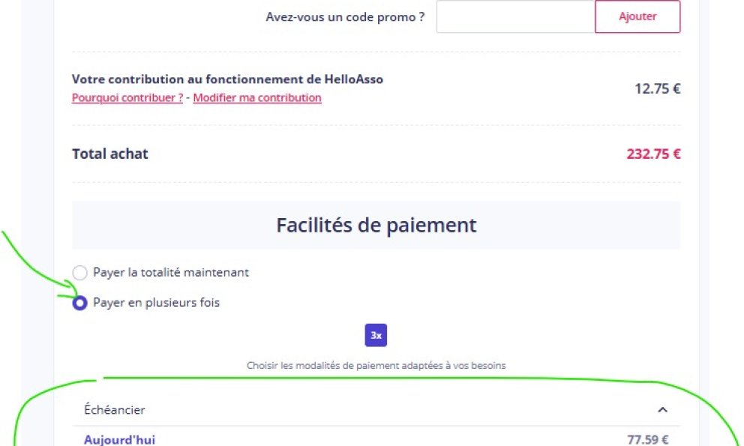The height and width of the screenshot is (446, 744).
Task: Click the Ajouter promo code button
Action: pyautogui.click(x=637, y=16)
